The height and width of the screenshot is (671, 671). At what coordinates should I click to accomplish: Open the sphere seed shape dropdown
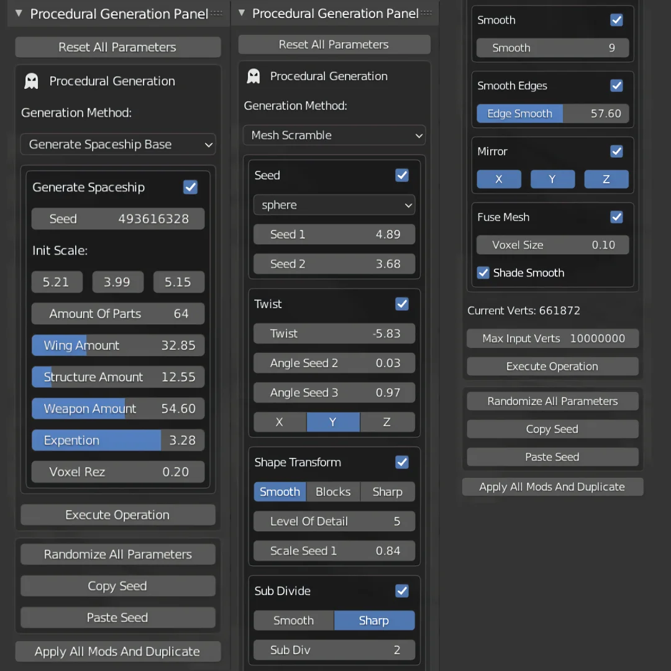tap(334, 205)
